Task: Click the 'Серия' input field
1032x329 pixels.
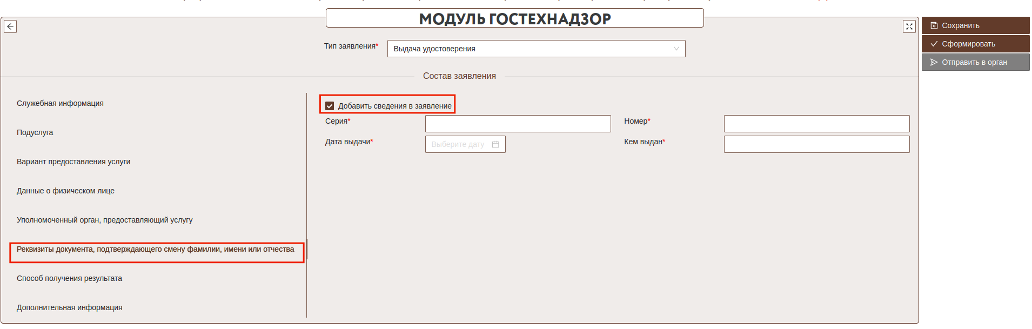Action: [518, 124]
